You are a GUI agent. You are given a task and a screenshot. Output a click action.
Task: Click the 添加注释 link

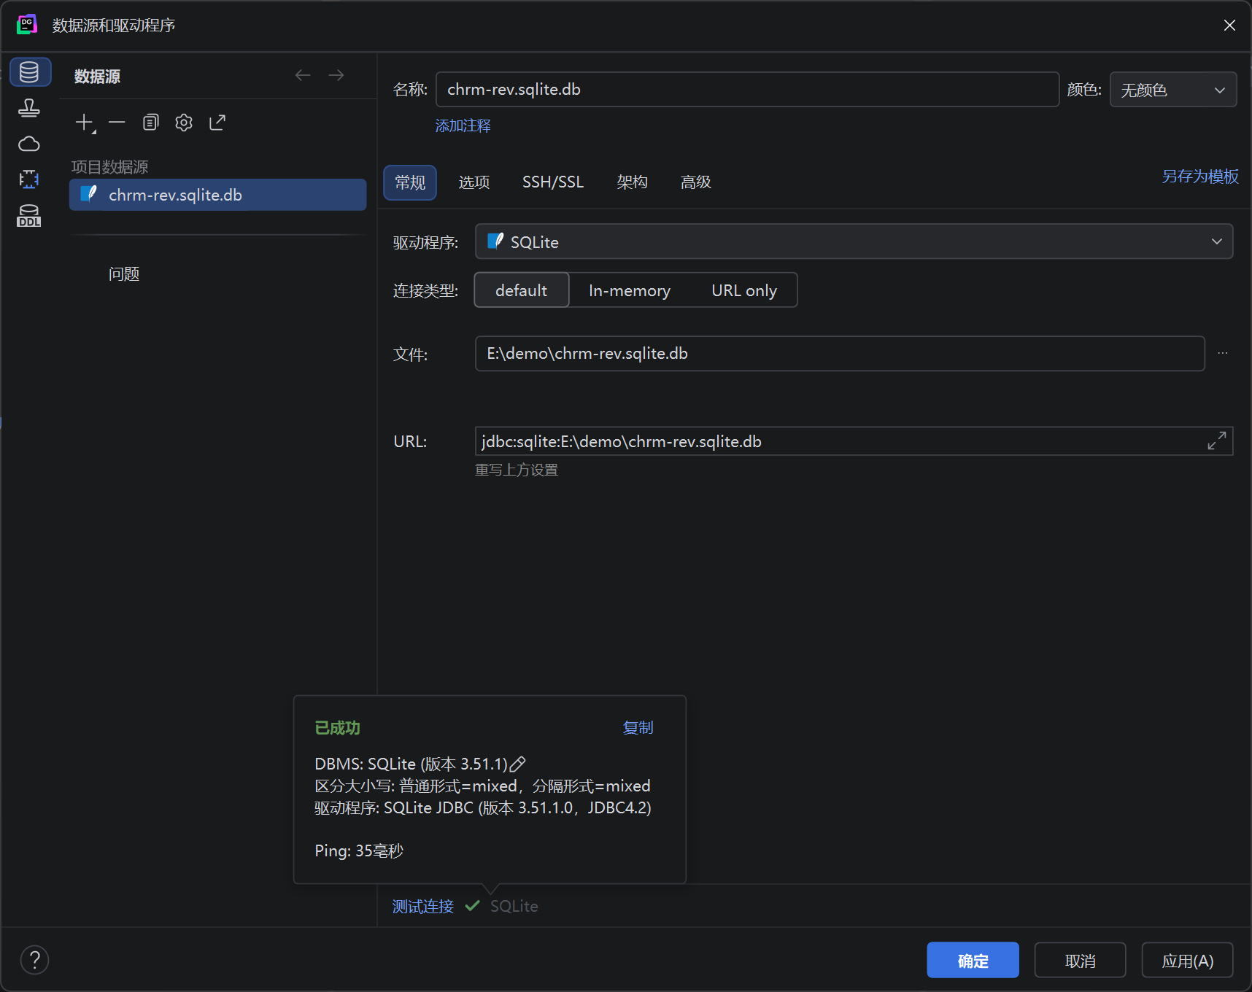click(463, 126)
